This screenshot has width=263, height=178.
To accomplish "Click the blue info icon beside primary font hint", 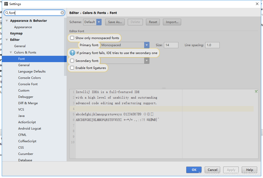I will pos(72,53).
